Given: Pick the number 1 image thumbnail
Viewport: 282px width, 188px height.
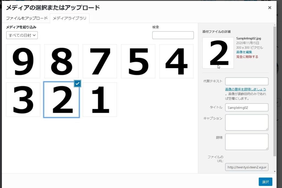Looking at the screenshot, I should click(x=100, y=100).
